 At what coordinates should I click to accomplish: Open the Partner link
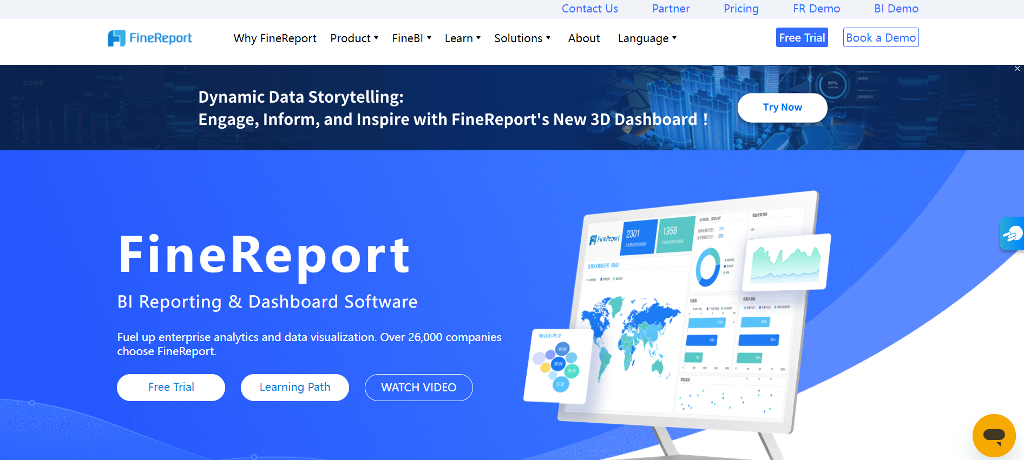(x=671, y=9)
